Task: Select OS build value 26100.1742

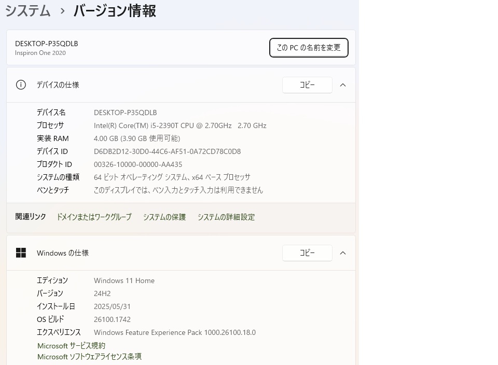Action: coord(112,319)
